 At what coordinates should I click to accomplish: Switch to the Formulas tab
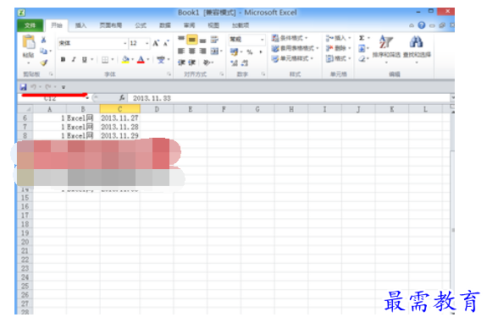(141, 25)
